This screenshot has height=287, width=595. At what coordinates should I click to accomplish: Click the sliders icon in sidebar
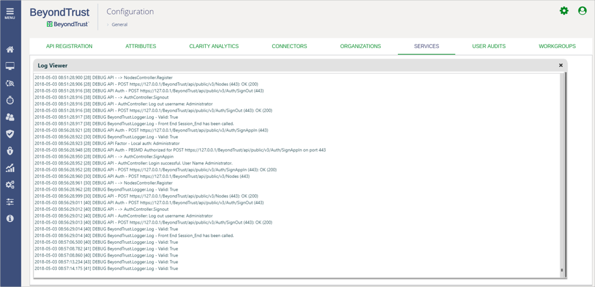(10, 202)
